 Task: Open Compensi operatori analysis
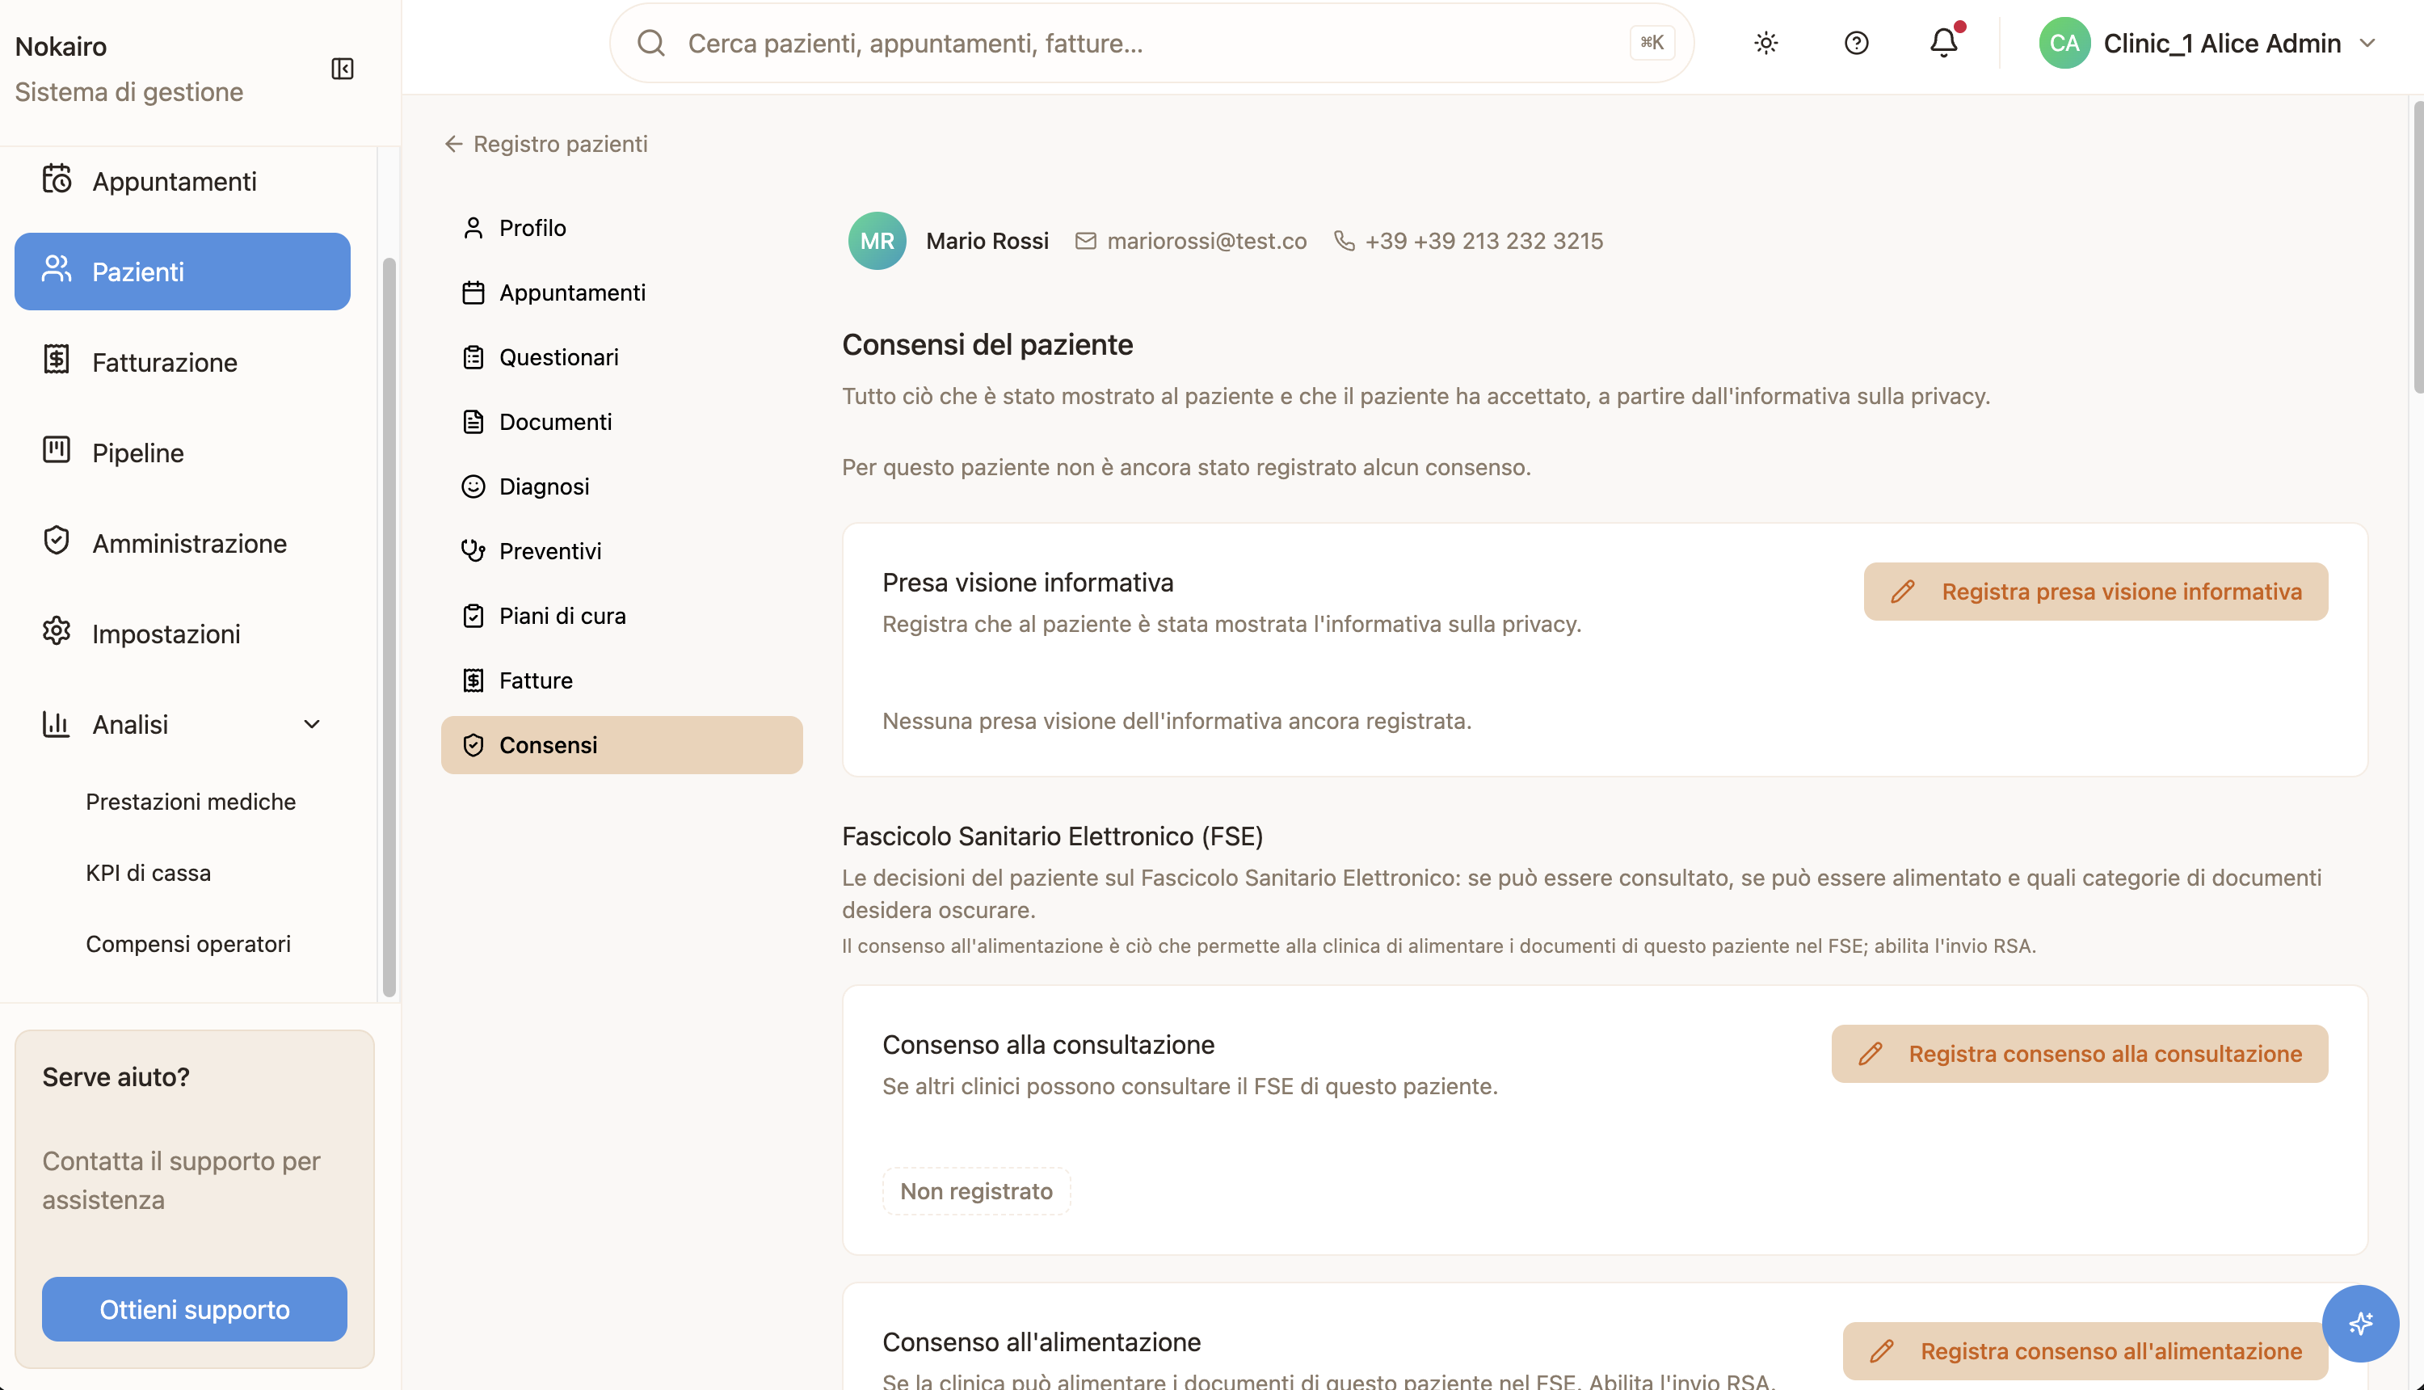click(x=188, y=943)
